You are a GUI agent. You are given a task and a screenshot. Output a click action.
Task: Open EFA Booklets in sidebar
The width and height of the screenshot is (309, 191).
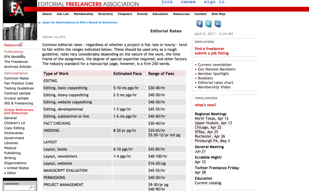tap(14, 57)
